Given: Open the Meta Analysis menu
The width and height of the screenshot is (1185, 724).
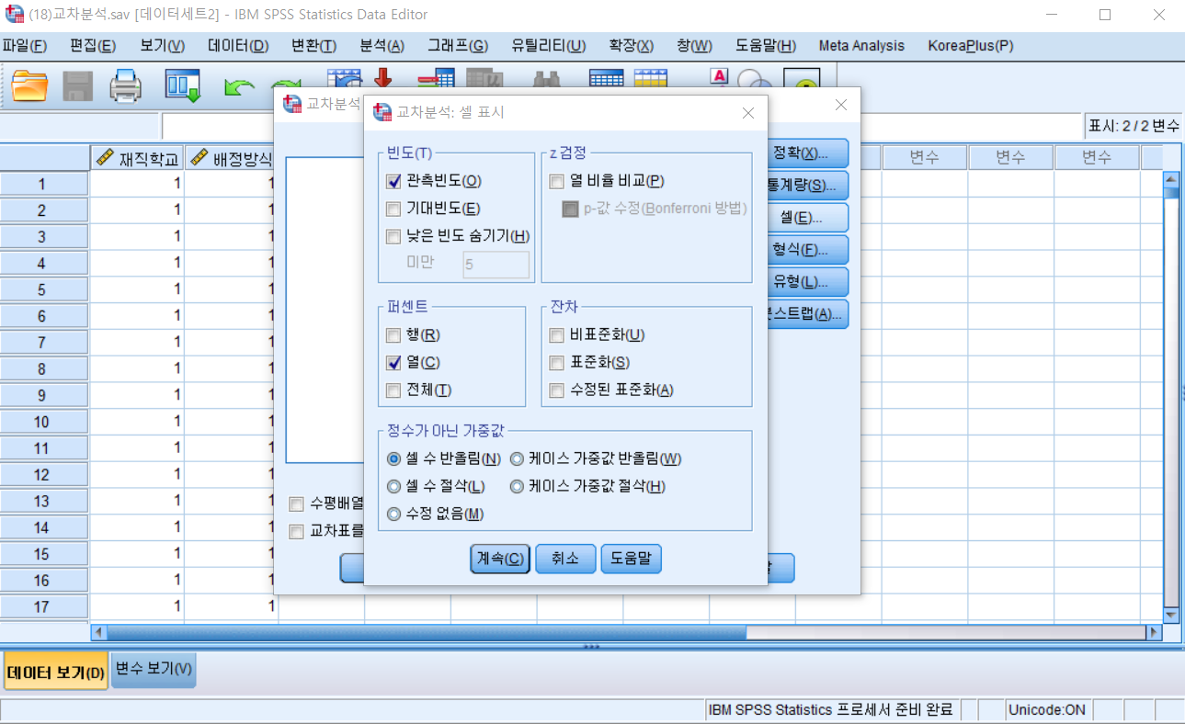Looking at the screenshot, I should click(861, 46).
